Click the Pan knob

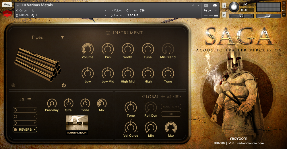pyautogui.click(x=108, y=49)
